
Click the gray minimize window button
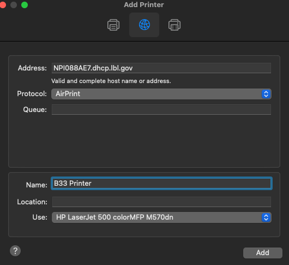click(14, 5)
